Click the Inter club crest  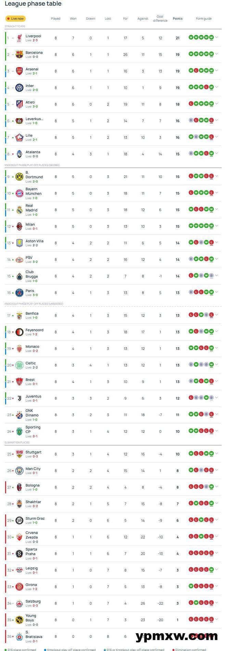pos(20,88)
